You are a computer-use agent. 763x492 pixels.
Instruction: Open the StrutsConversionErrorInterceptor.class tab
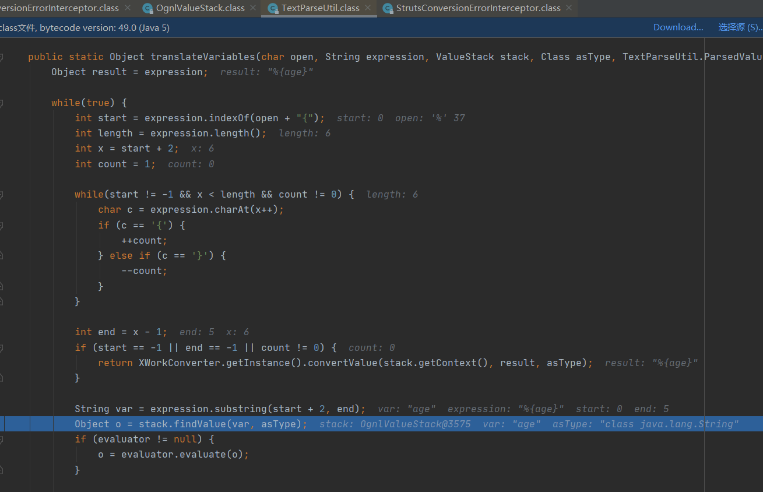[478, 8]
